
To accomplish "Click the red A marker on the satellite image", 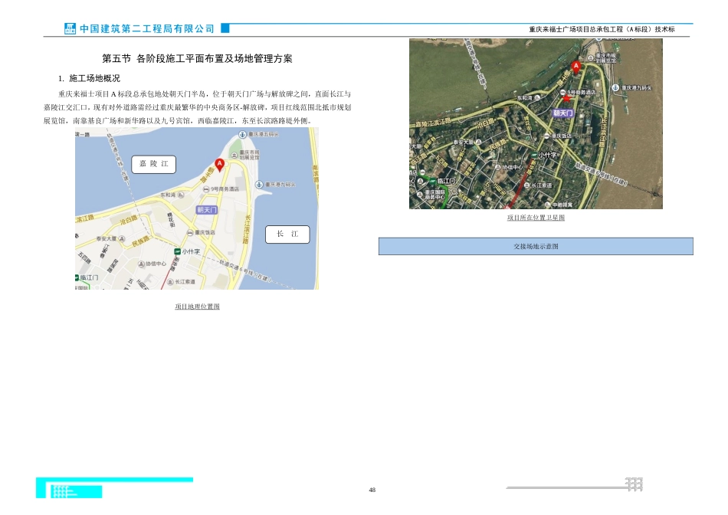I will coord(576,67).
